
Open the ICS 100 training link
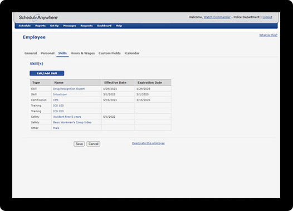[58, 106]
